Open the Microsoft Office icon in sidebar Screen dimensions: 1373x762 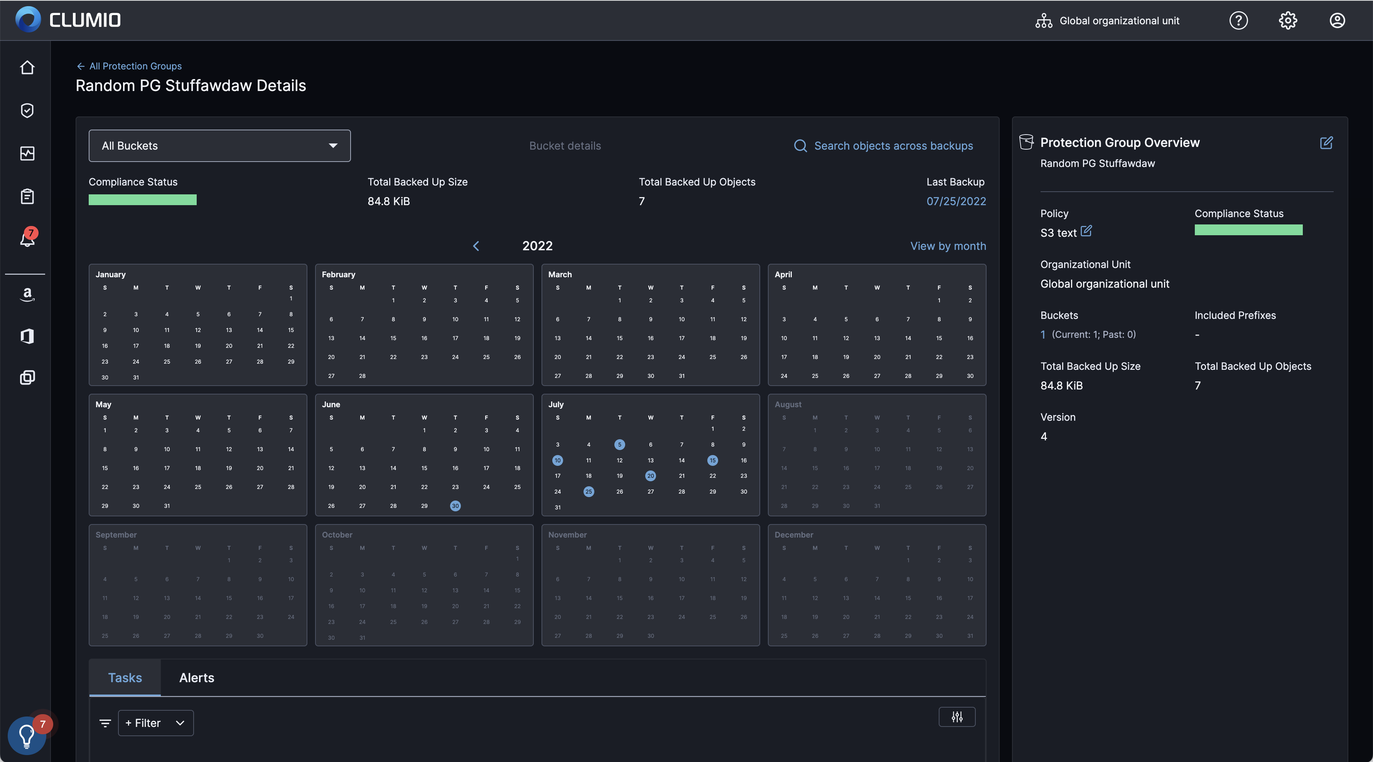pyautogui.click(x=27, y=336)
